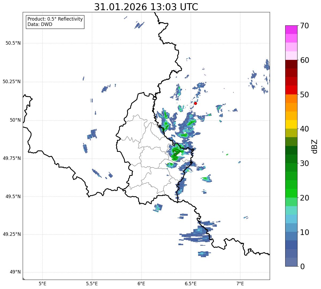Click the 'dBZ' colorbar axis label

[315, 146]
